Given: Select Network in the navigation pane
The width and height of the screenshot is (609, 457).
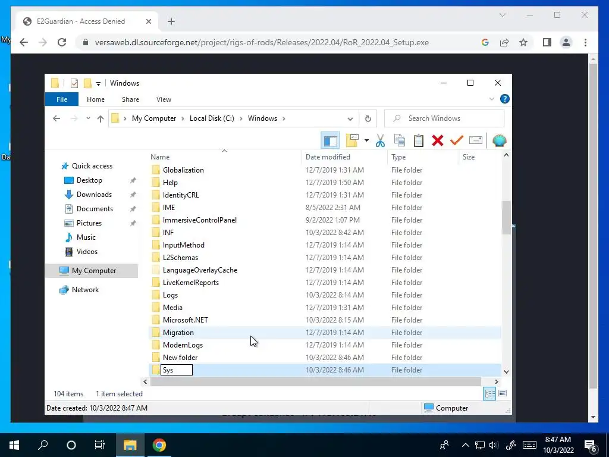Looking at the screenshot, I should pos(85,290).
